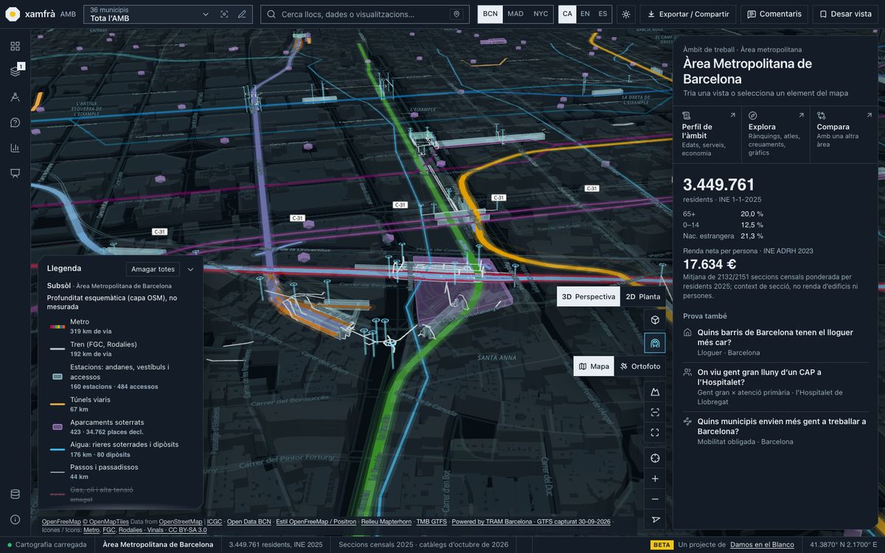Click Exportar / Compartir button
The image size is (885, 553).
coord(687,14)
